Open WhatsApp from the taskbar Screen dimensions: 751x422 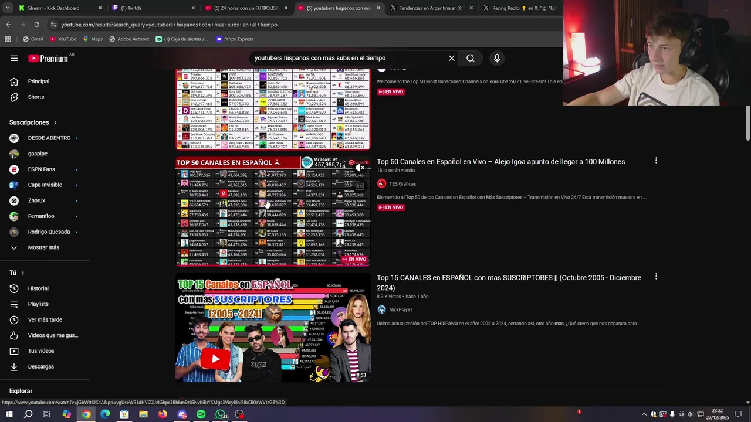[221, 414]
